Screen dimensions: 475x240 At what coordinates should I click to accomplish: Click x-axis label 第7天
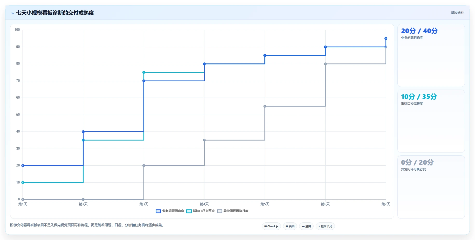click(386, 204)
